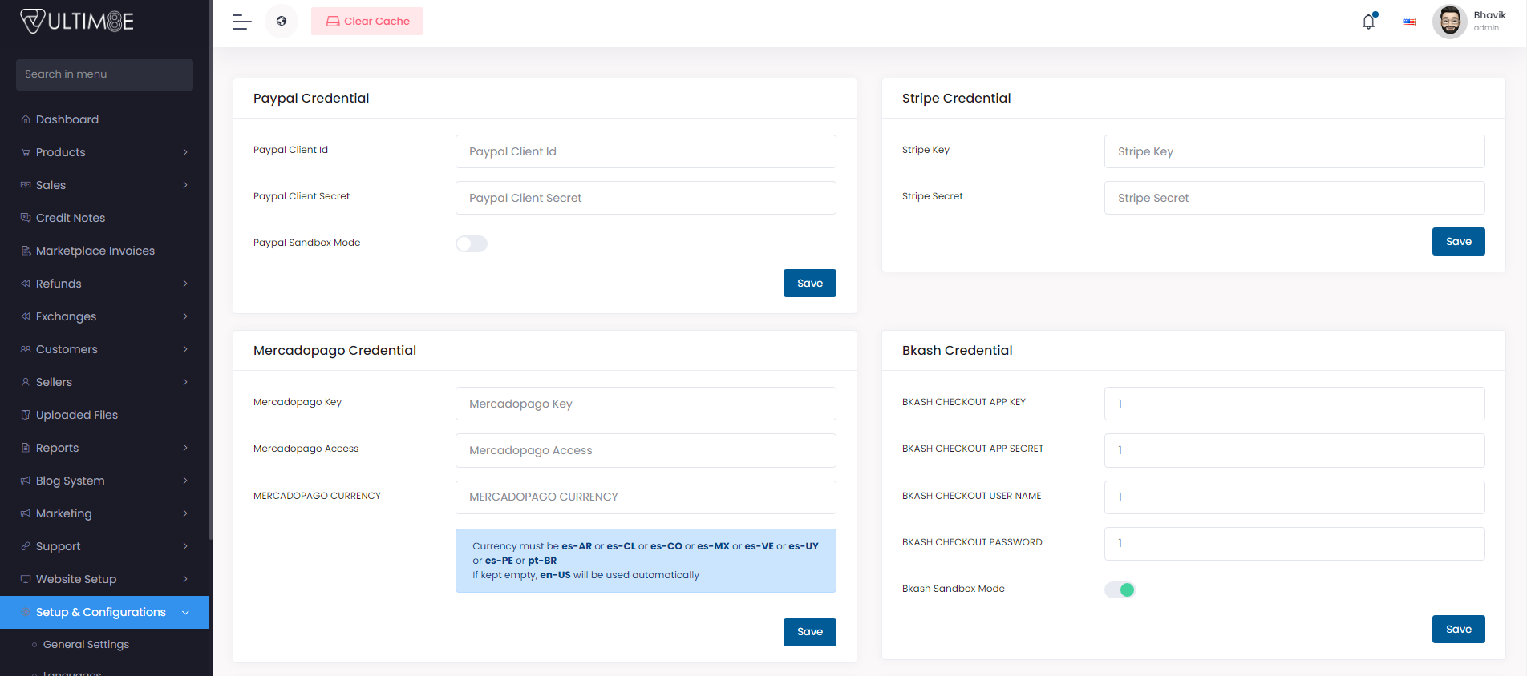Expand the Products submenu chevron
This screenshot has height=676, width=1527.
coord(185,152)
